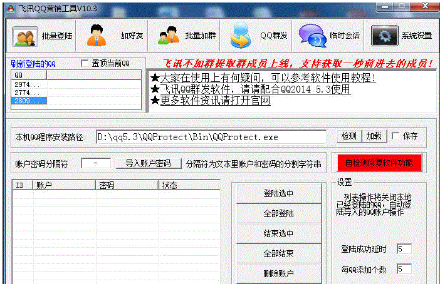Click the 账户 column header
This screenshot has width=440, height=284.
(x=65, y=185)
